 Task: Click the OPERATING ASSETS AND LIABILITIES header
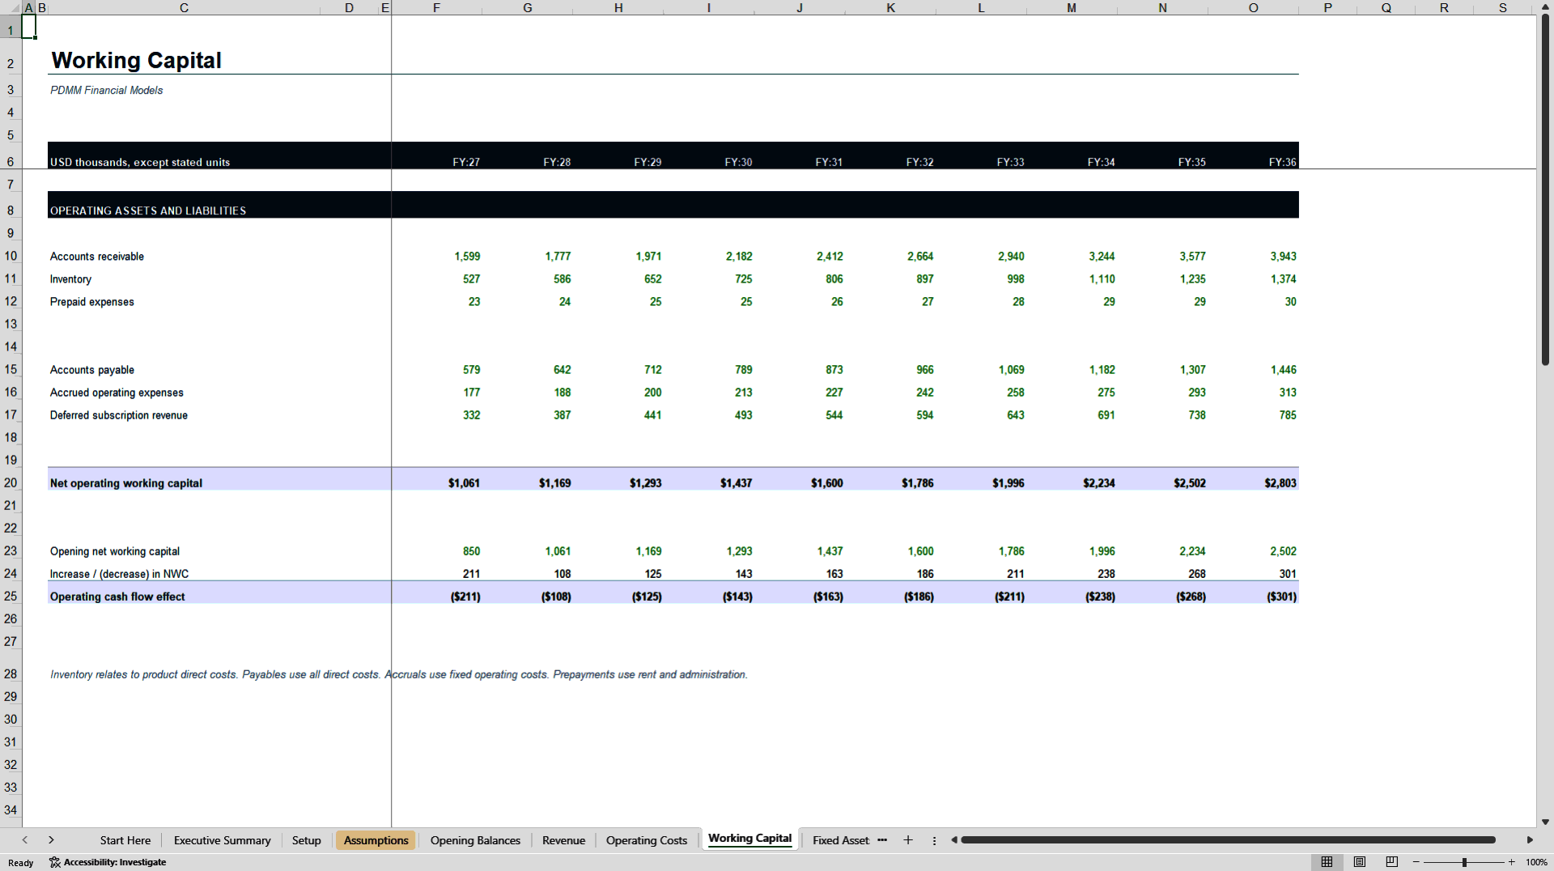click(x=148, y=210)
